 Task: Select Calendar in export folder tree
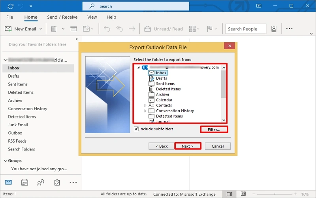click(x=160, y=100)
